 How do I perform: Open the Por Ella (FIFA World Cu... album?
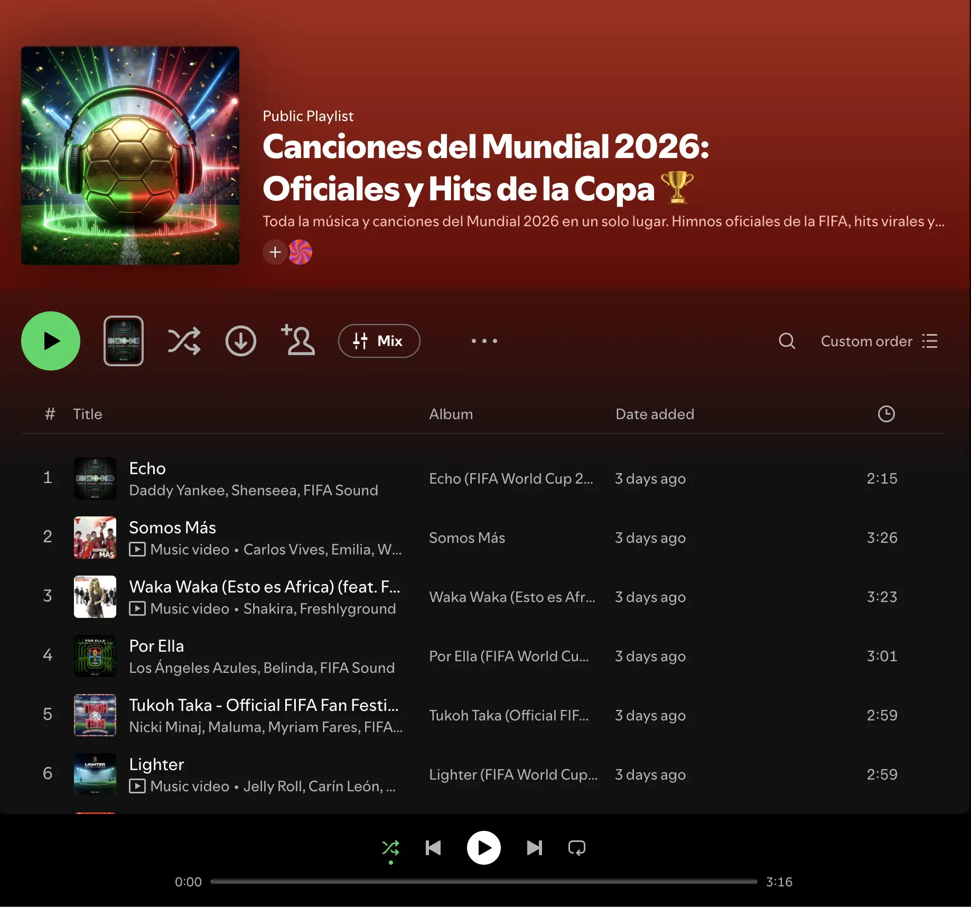pos(509,656)
